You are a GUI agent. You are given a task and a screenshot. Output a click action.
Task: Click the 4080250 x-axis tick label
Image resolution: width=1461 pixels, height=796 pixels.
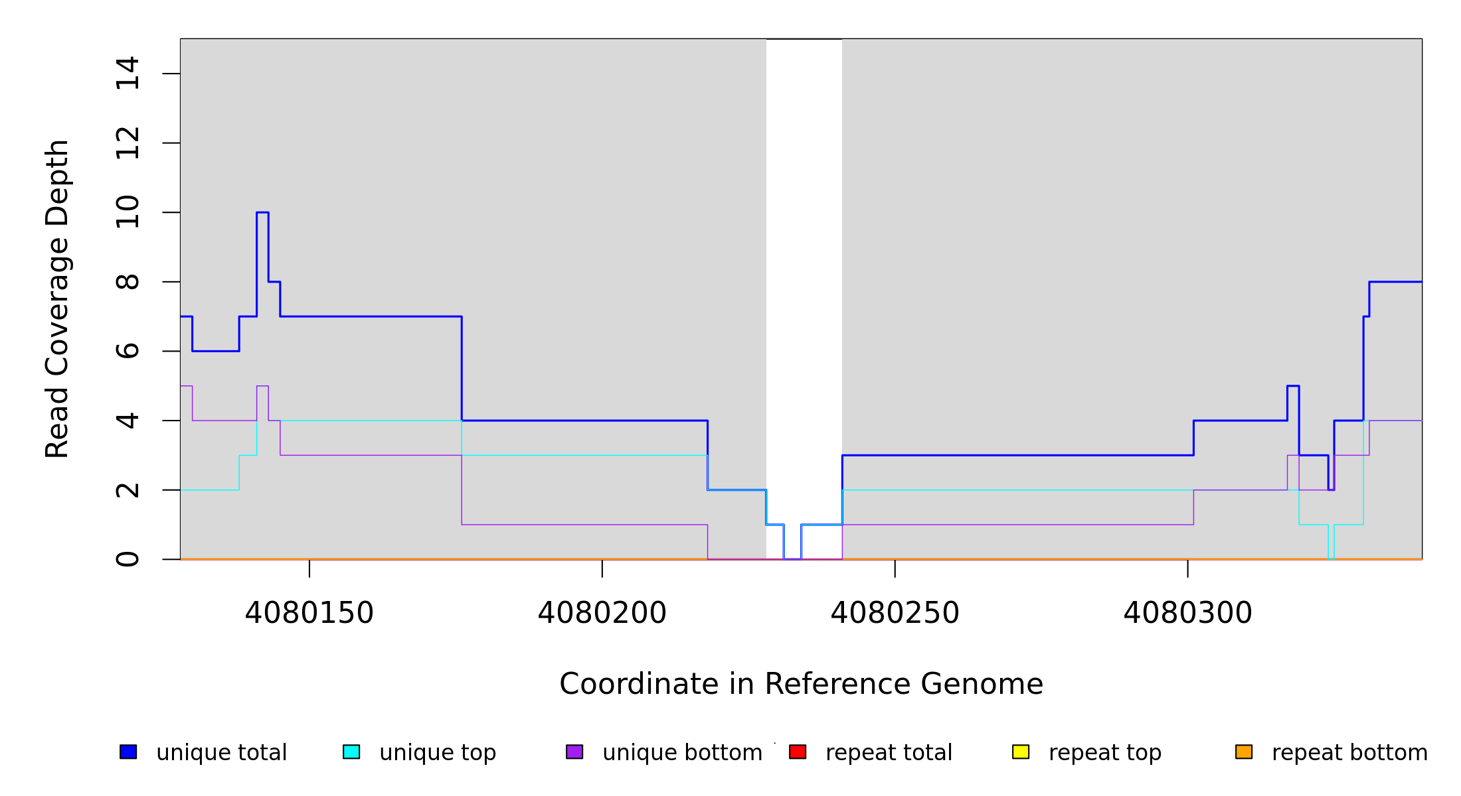click(895, 613)
